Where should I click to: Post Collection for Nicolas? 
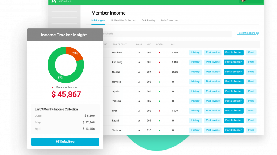[x=234, y=72]
